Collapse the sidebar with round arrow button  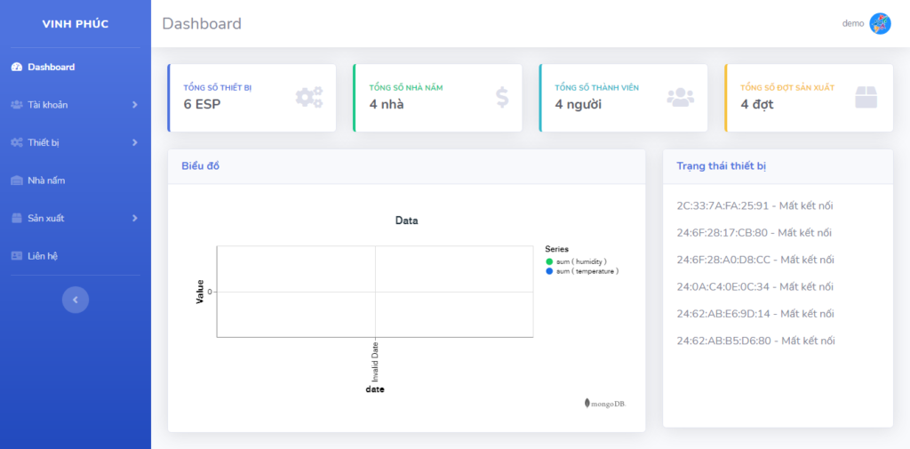pyautogui.click(x=76, y=300)
